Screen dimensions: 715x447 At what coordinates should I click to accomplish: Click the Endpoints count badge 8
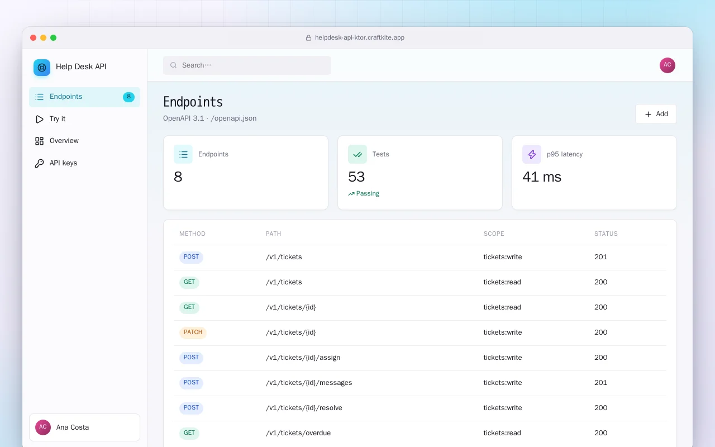(128, 97)
